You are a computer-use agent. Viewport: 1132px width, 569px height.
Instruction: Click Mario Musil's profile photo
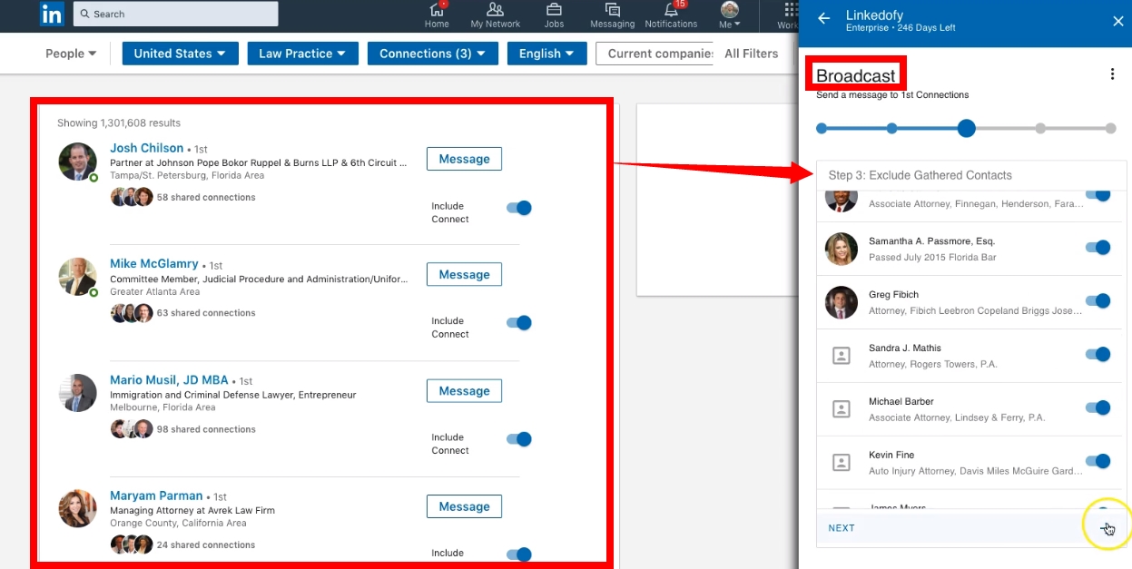pos(77,393)
